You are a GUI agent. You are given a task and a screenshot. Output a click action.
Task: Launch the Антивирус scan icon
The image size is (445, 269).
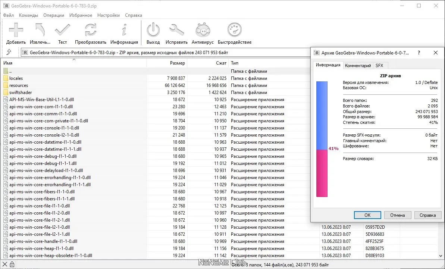pos(203,30)
